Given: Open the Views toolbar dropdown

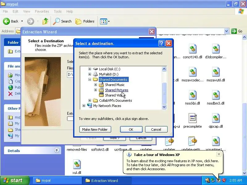Looking at the screenshot, I should pos(109,21).
